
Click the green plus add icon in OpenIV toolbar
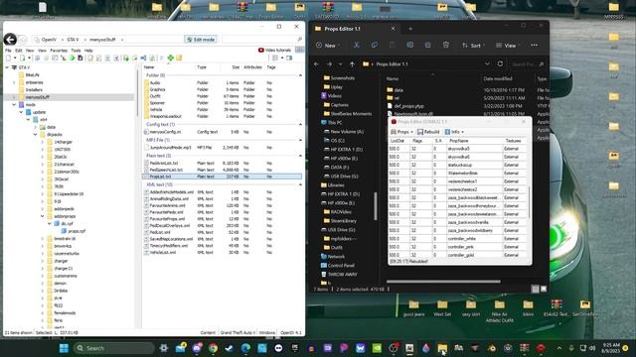coord(171,59)
